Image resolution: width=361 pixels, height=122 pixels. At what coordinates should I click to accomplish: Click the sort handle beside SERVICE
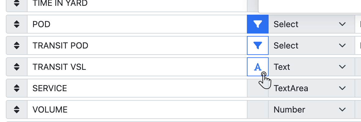click(17, 88)
